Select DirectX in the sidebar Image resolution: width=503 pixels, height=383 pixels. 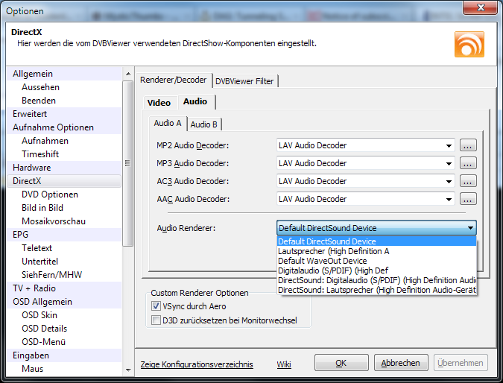tap(64, 181)
